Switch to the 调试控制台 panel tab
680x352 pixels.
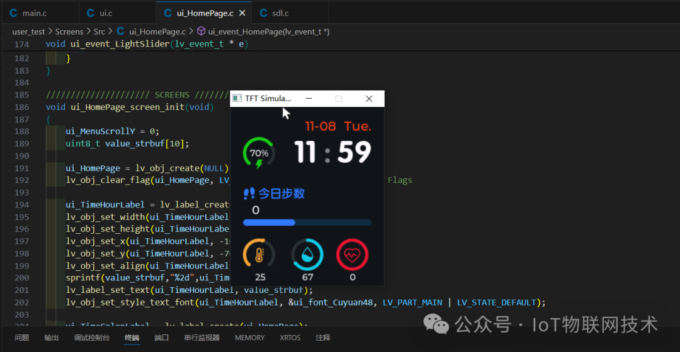(x=91, y=338)
